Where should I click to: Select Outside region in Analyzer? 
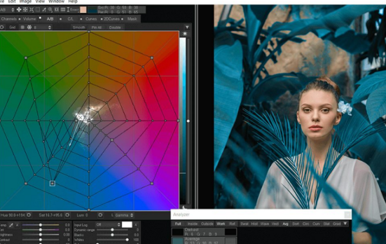click(x=207, y=224)
